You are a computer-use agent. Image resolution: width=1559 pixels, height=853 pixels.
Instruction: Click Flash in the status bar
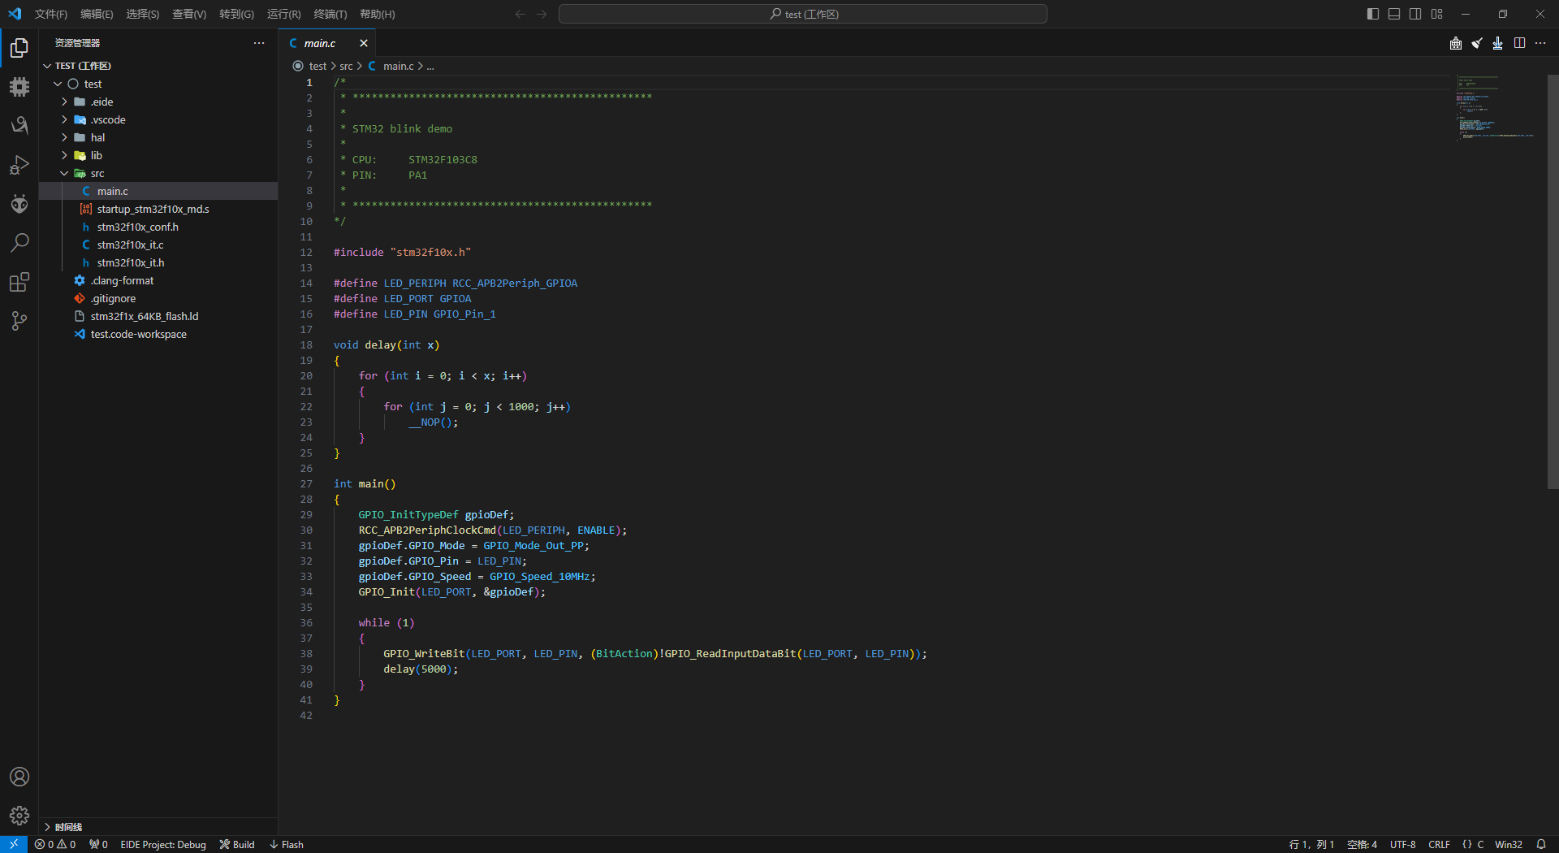coord(286,844)
